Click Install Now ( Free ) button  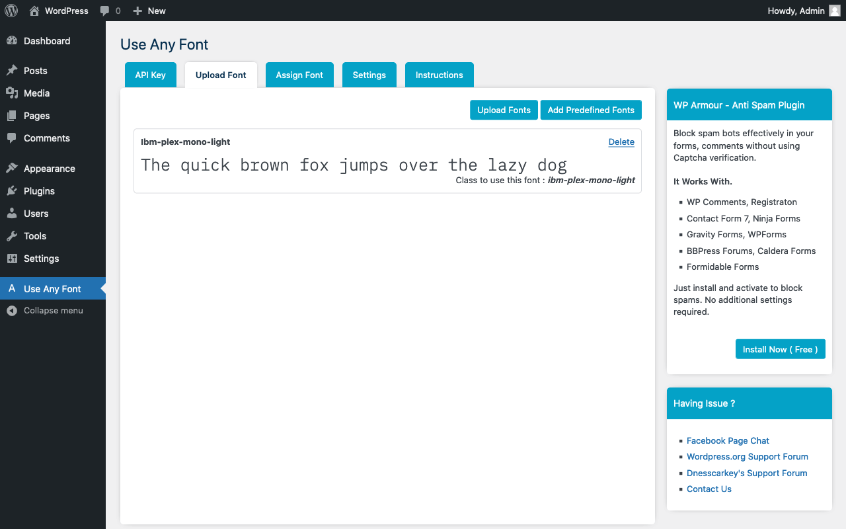click(x=780, y=349)
